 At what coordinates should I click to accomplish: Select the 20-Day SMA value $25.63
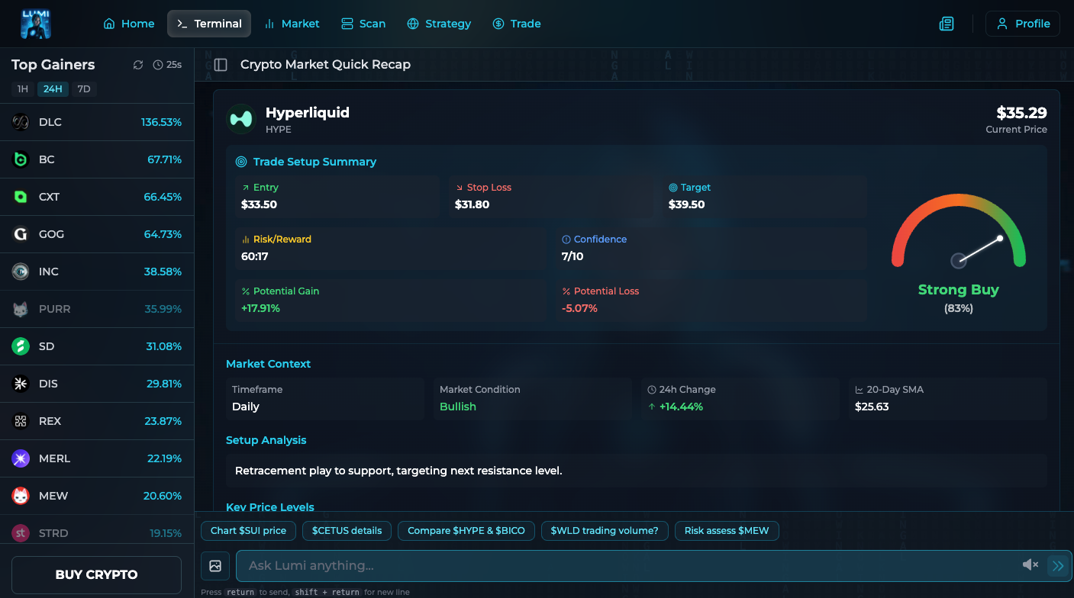[x=872, y=407]
